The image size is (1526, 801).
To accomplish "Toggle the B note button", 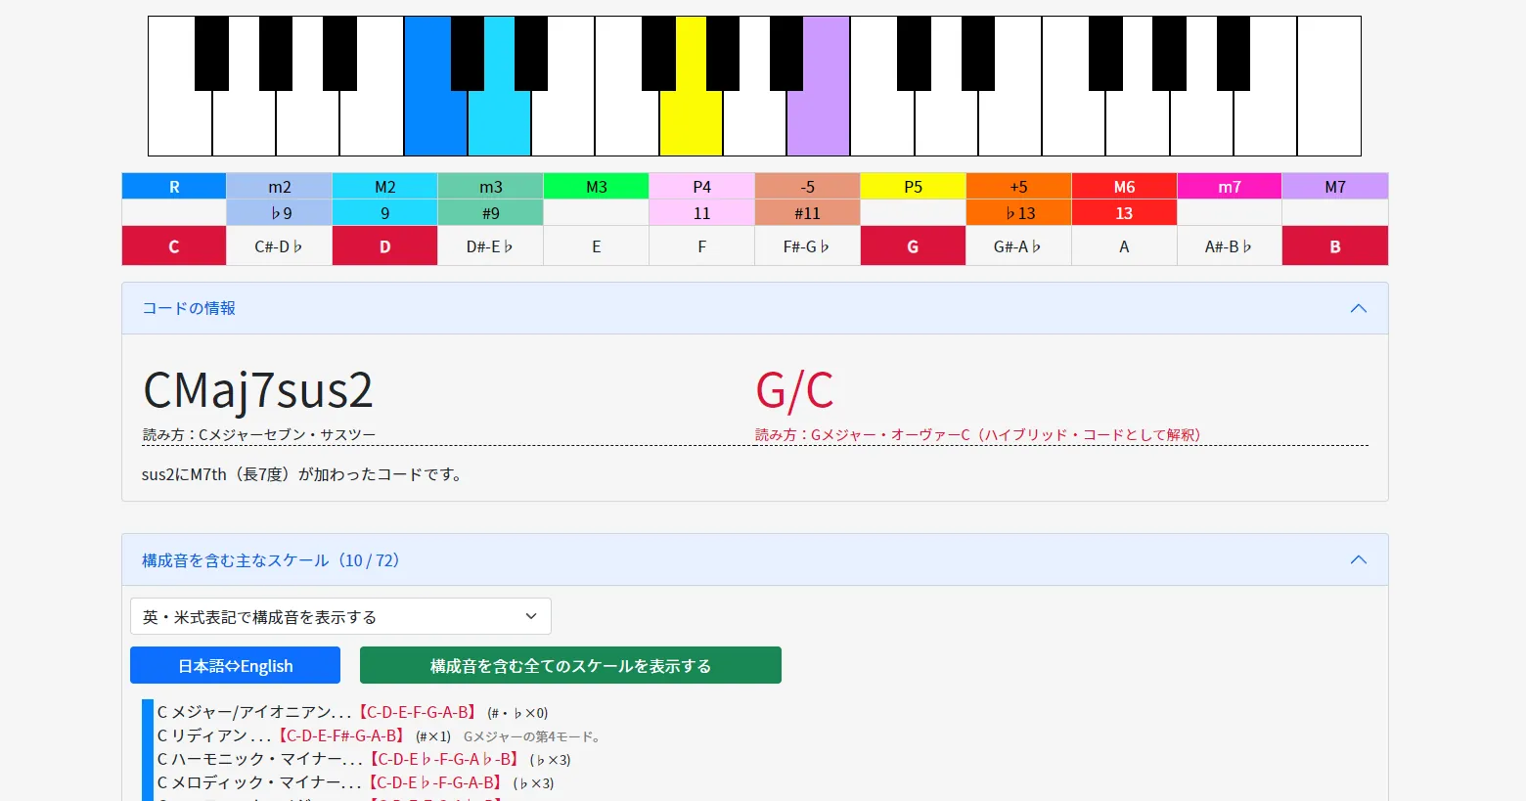I will click(x=1335, y=246).
